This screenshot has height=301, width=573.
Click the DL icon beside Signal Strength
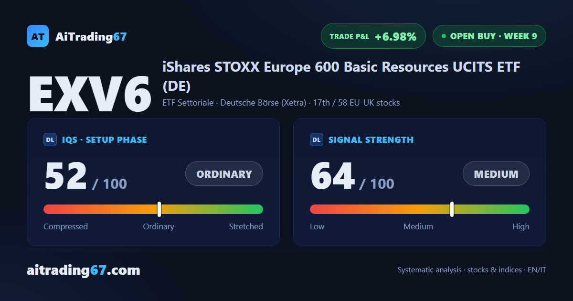point(317,140)
